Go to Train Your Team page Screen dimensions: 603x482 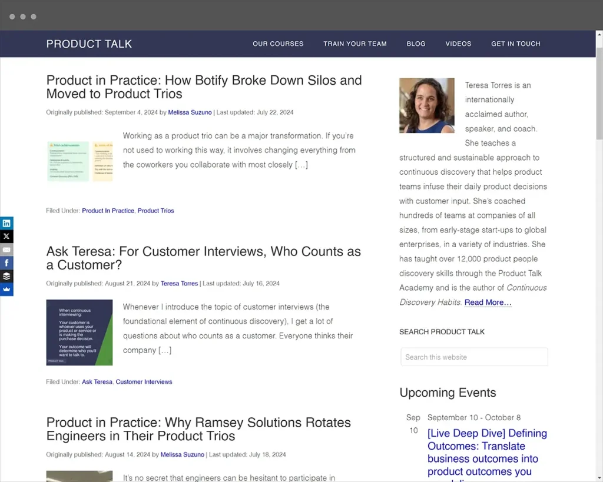[x=355, y=44]
